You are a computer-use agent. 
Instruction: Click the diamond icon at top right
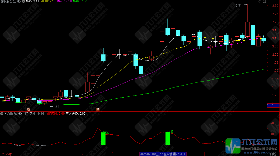coord(260,2)
